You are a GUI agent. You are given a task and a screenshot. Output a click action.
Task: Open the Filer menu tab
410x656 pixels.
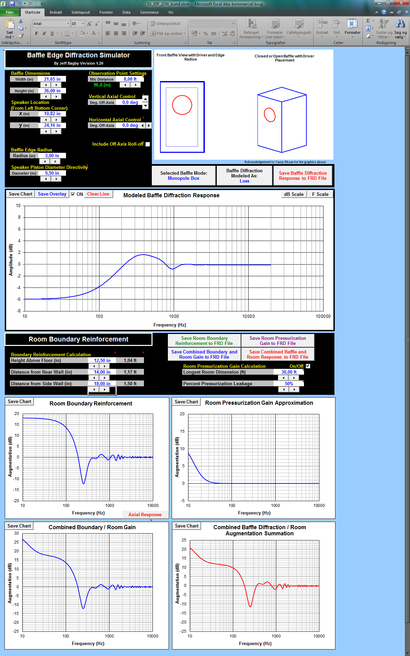coord(10,12)
